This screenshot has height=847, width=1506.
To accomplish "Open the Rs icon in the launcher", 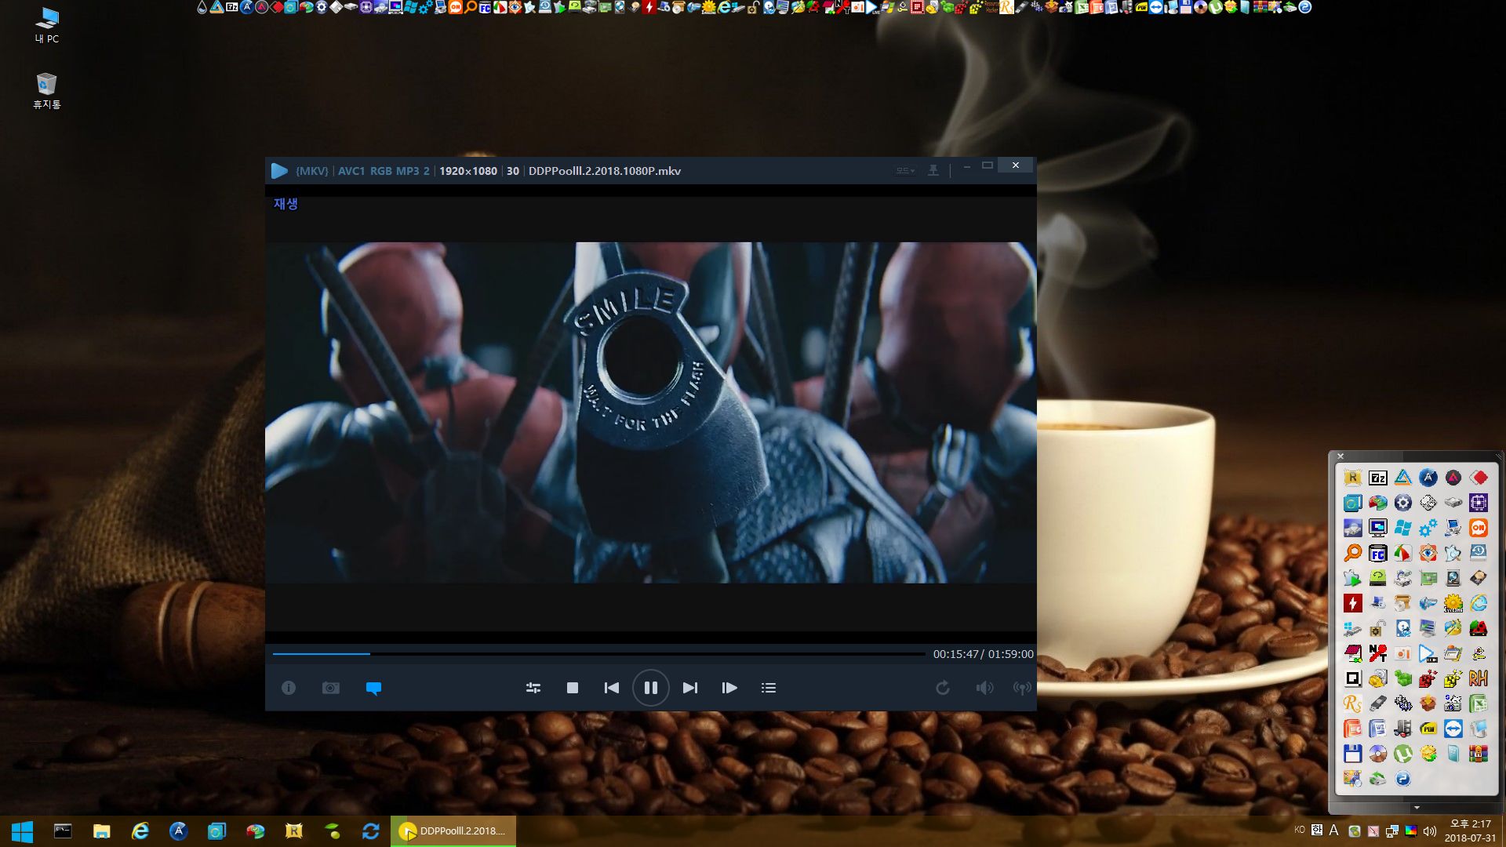I will [x=1352, y=703].
